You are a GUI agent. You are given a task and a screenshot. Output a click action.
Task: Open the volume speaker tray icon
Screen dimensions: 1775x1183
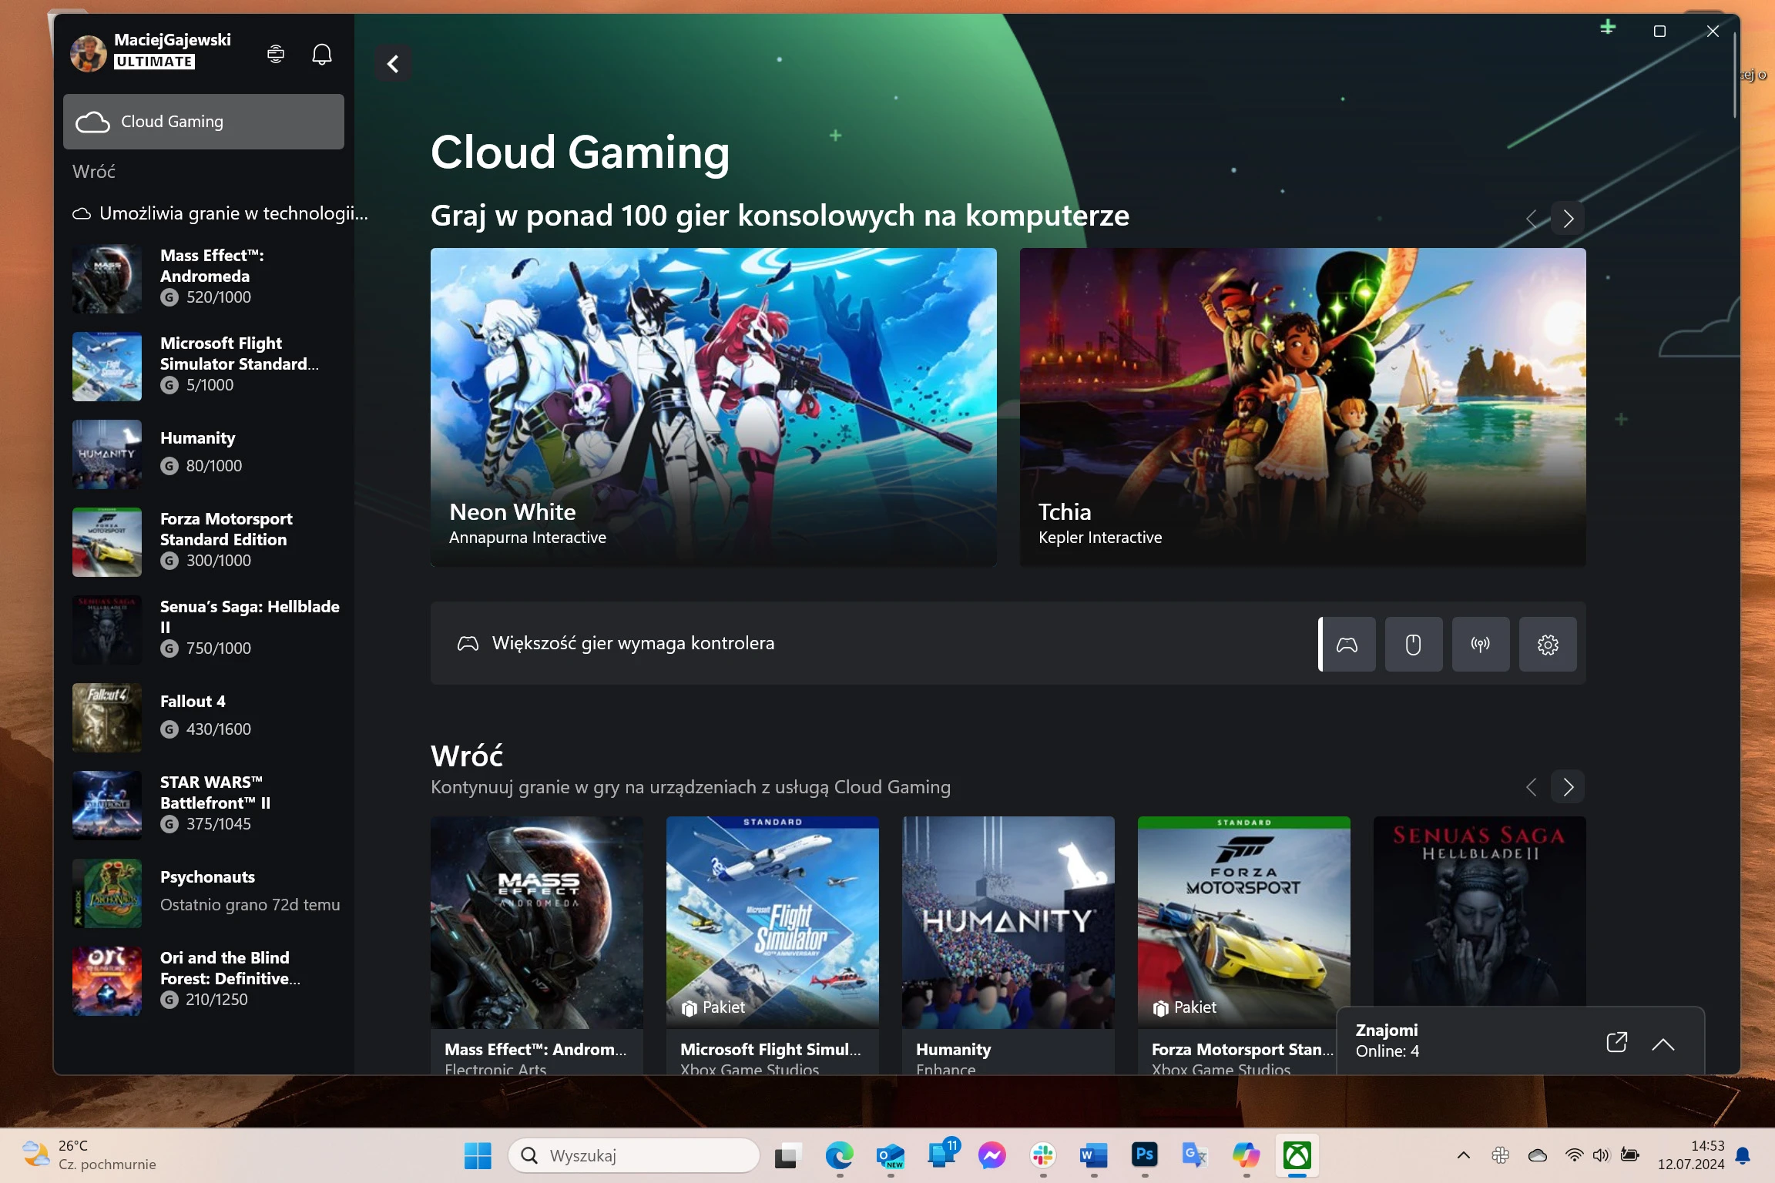[x=1602, y=1155]
